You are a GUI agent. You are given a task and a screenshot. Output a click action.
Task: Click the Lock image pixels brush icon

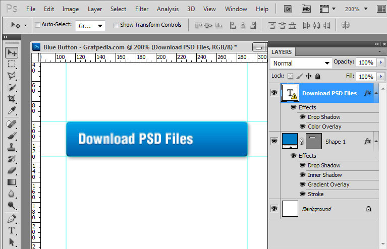[299, 76]
